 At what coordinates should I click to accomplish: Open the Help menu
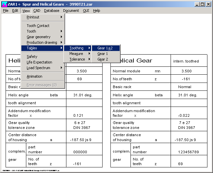96,11
